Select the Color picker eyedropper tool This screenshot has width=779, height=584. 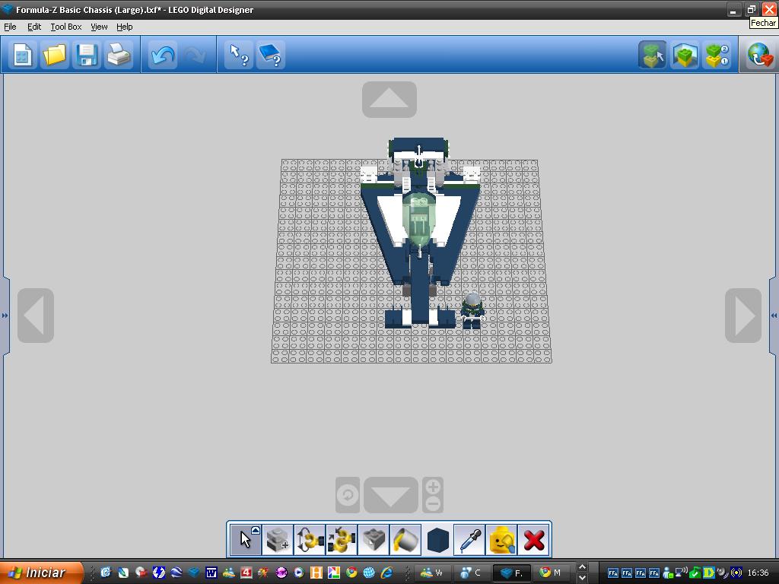[x=469, y=540]
